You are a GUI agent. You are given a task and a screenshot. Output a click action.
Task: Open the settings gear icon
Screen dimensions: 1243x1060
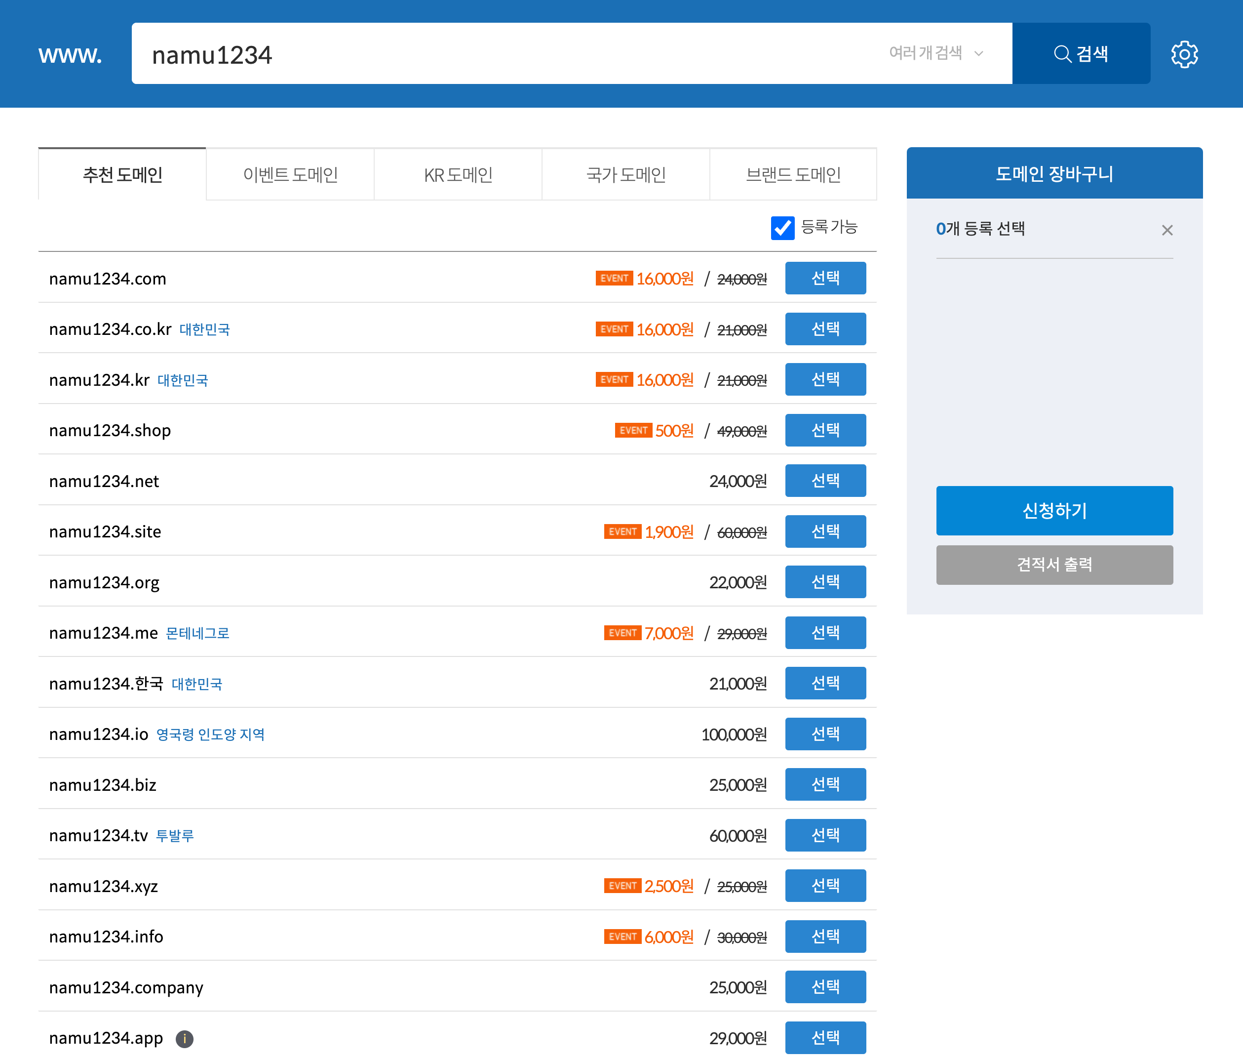[1184, 55]
